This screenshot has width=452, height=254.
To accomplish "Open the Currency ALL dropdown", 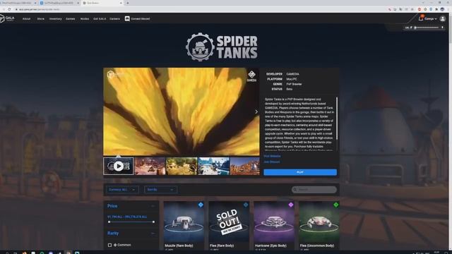I will click(x=122, y=190).
